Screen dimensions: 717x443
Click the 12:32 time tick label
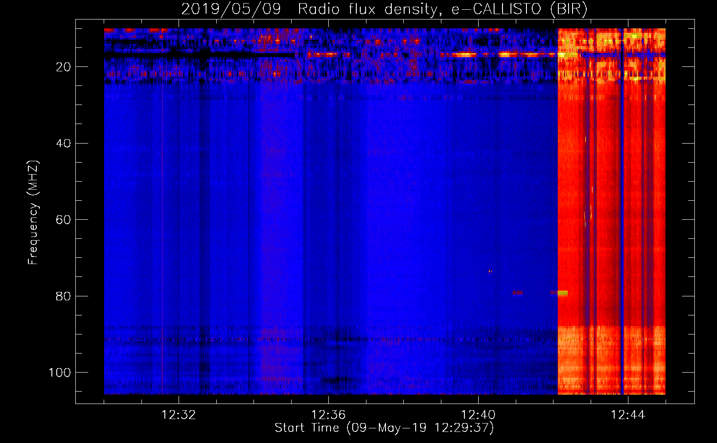click(x=179, y=415)
